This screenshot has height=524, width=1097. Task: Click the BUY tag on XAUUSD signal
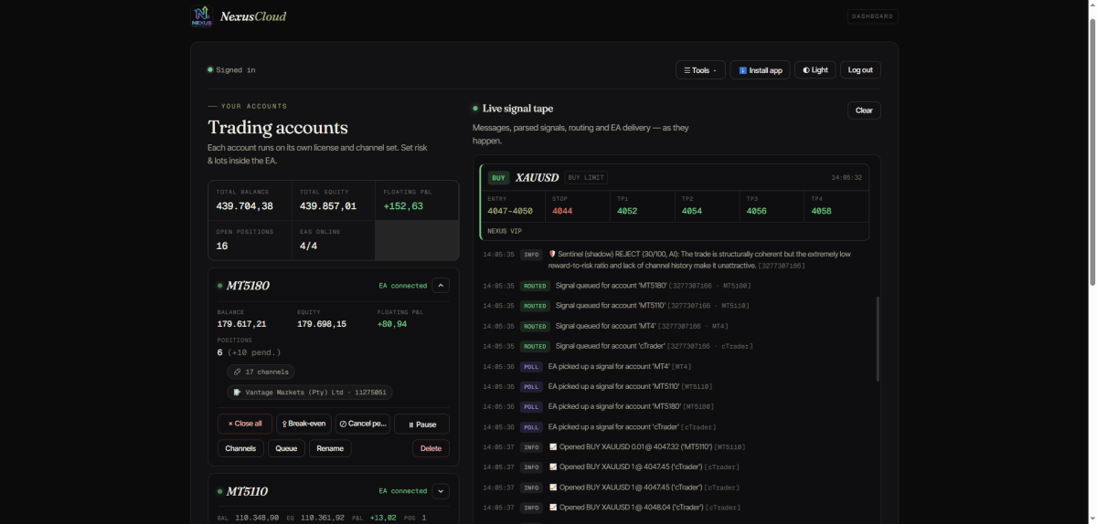click(x=498, y=178)
